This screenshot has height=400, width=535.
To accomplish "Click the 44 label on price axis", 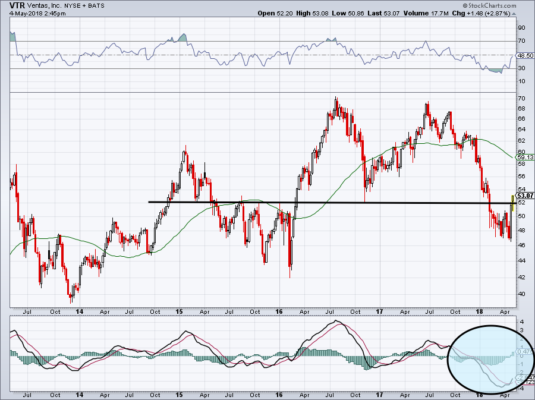I will pyautogui.click(x=521, y=260).
